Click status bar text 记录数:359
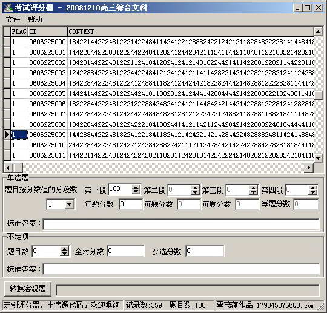The image size is (327, 313). [144, 305]
